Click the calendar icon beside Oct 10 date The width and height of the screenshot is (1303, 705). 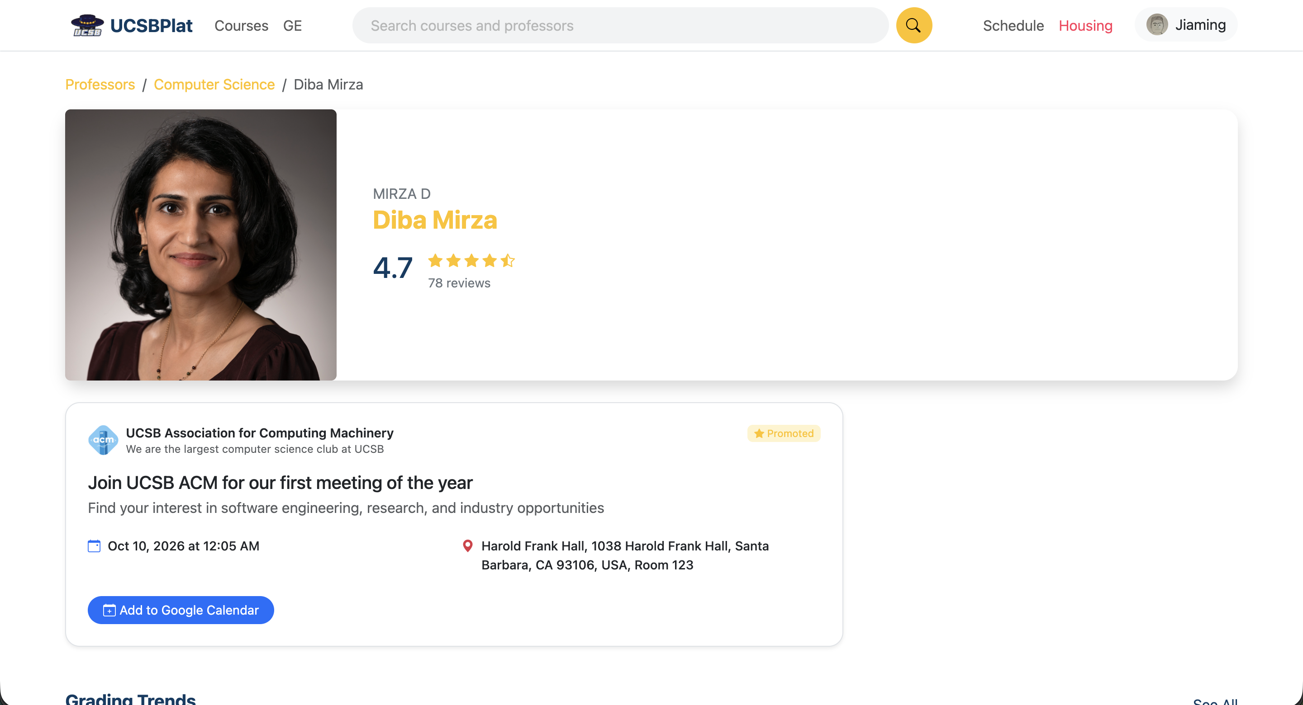(x=94, y=546)
